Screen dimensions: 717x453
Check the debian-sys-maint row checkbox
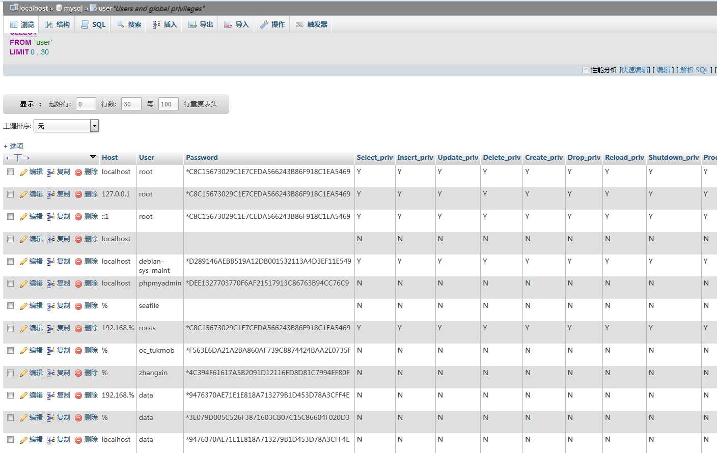coord(10,262)
